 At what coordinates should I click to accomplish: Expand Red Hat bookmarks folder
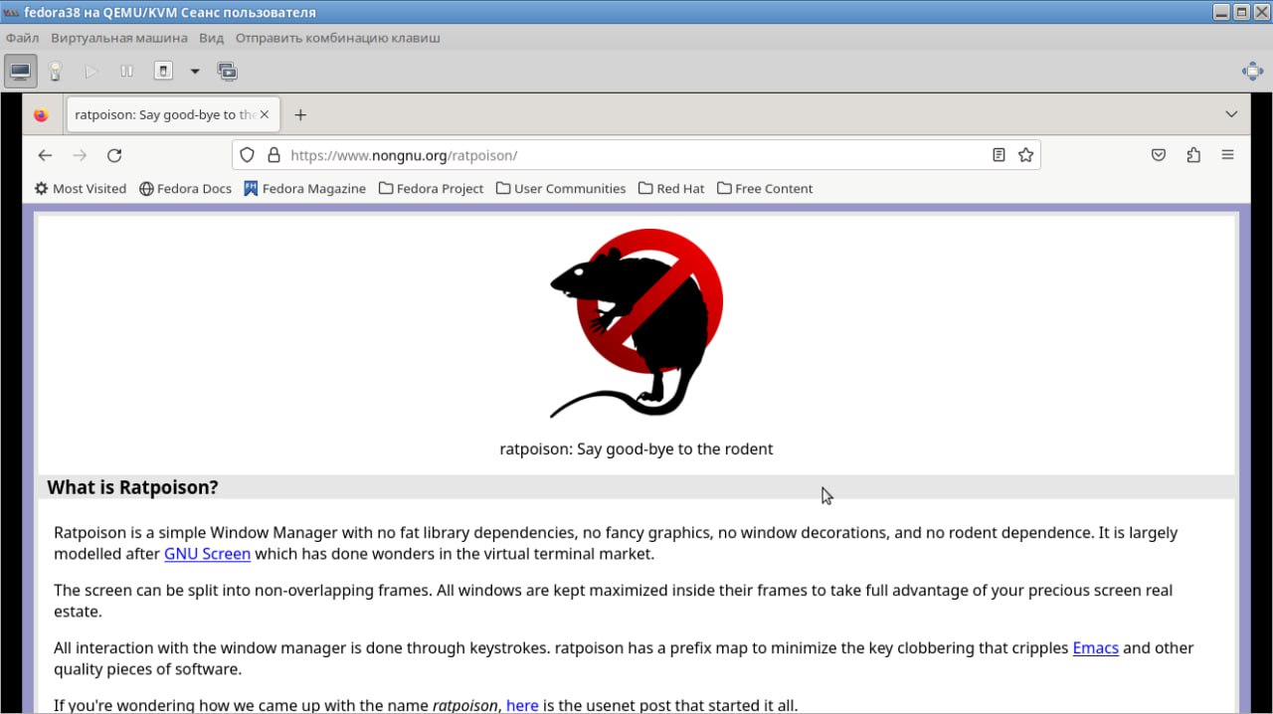(x=671, y=188)
